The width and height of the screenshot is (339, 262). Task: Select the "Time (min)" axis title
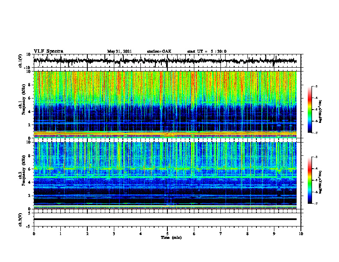171,238
